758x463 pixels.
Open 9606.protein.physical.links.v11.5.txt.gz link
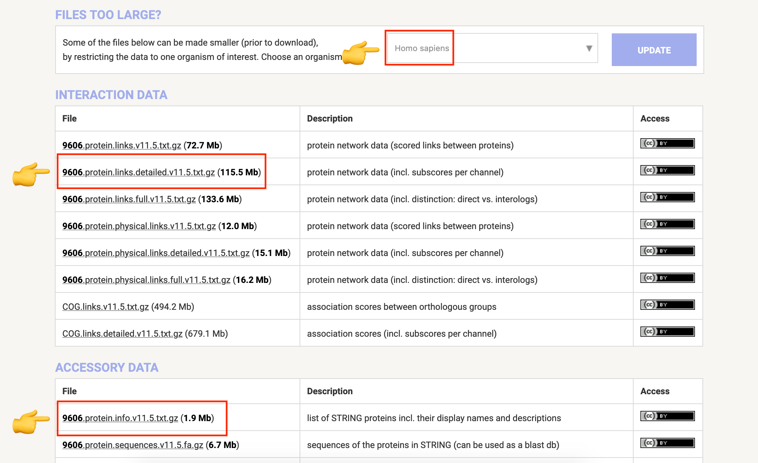[139, 226]
